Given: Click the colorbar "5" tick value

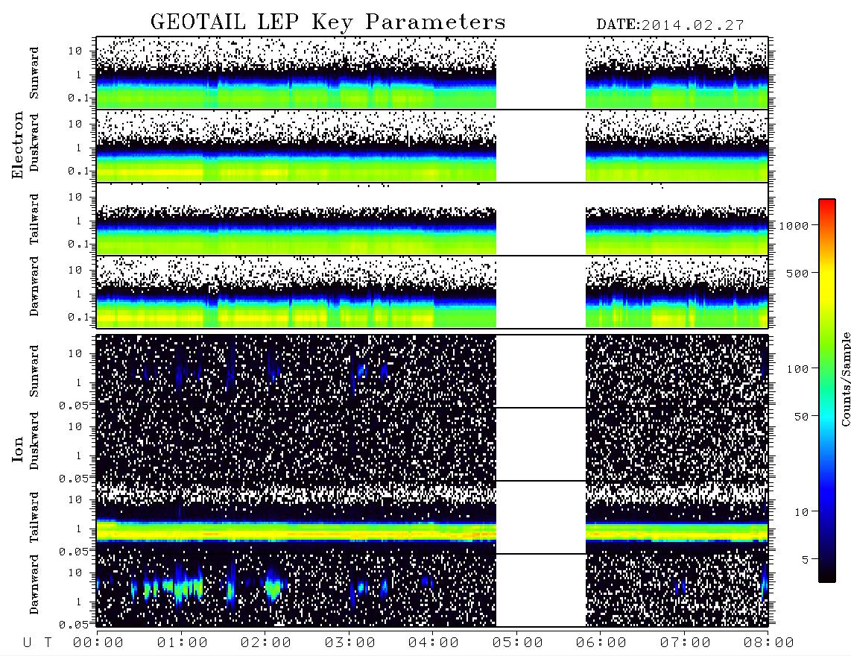Looking at the screenshot, I should tap(806, 560).
